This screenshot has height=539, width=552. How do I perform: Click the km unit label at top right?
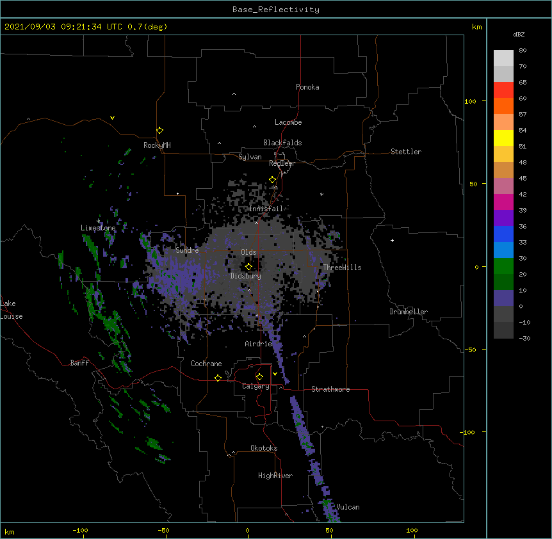pyautogui.click(x=477, y=27)
